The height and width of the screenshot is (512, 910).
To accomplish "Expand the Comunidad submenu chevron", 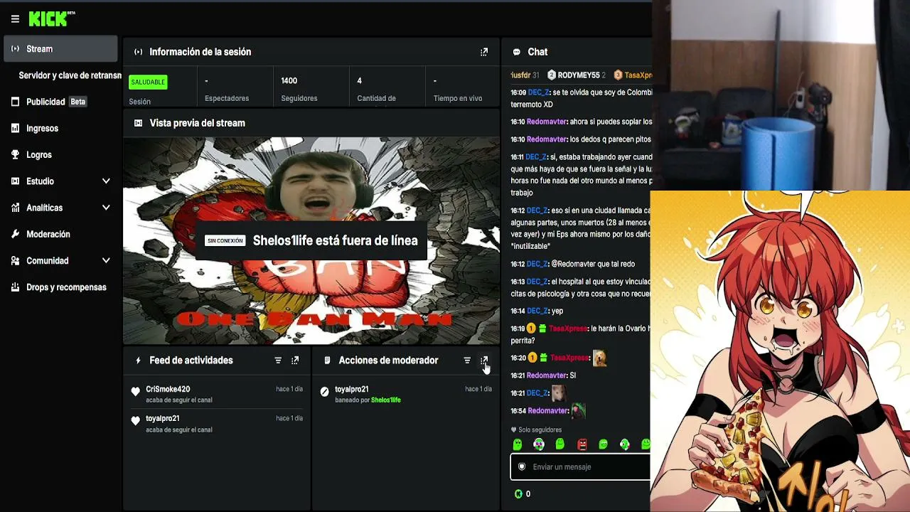I will (106, 261).
